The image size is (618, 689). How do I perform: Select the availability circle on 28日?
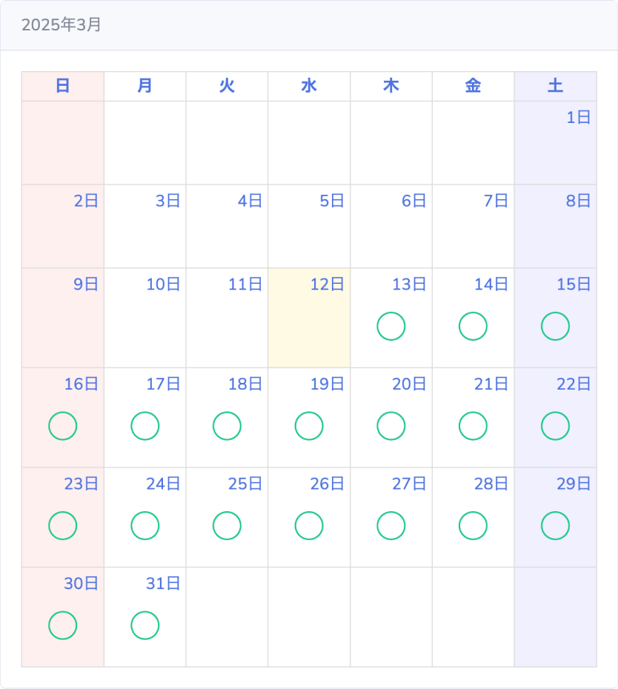[473, 525]
